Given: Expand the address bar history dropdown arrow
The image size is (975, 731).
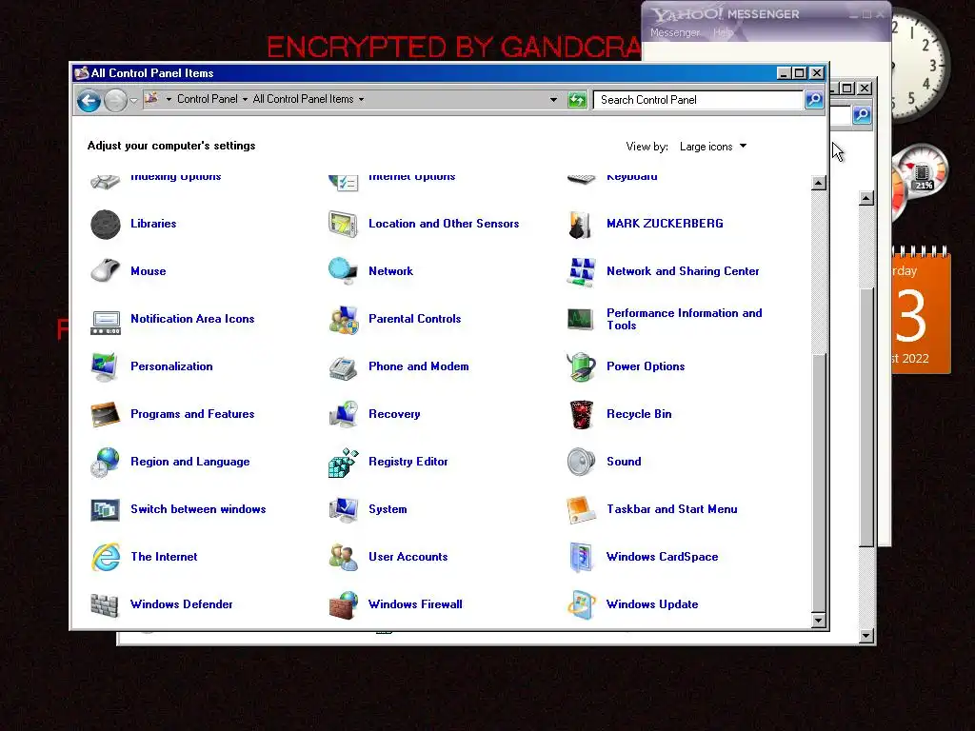Looking at the screenshot, I should coord(553,99).
